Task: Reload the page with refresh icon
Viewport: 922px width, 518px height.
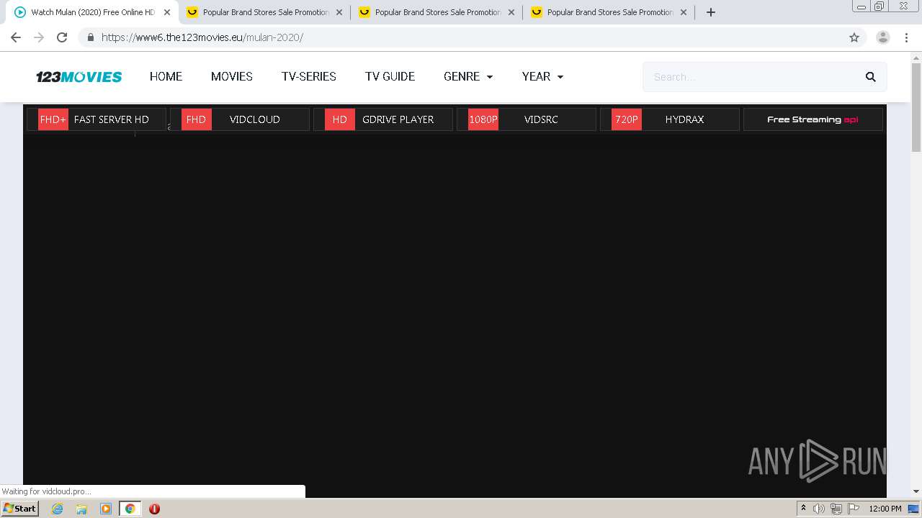Action: click(62, 37)
